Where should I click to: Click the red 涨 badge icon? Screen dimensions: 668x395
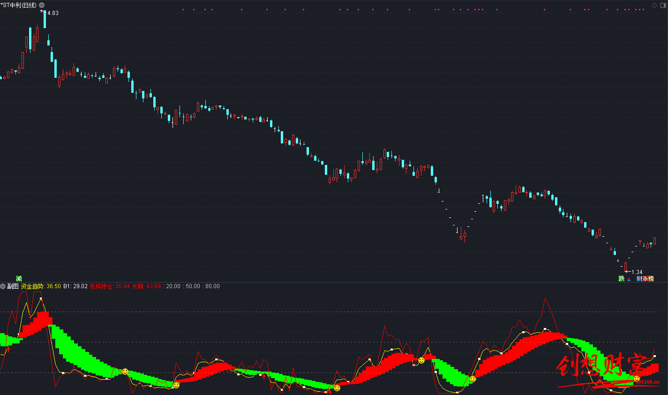(x=645, y=279)
